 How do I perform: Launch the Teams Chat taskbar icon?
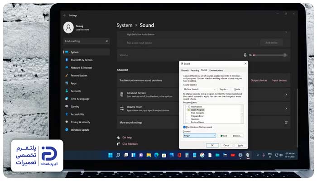[x=141, y=155]
